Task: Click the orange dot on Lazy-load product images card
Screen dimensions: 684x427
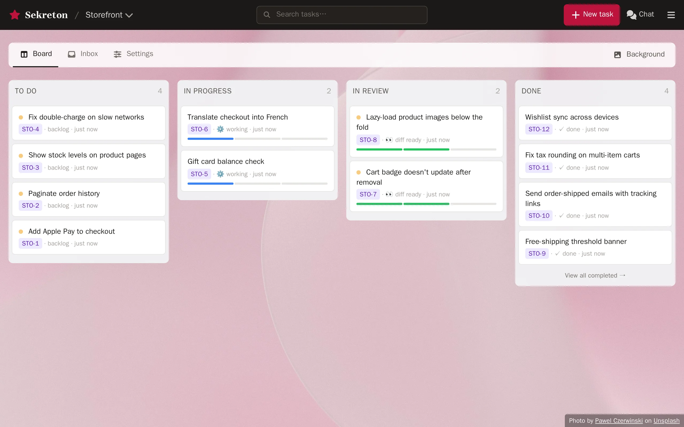Action: (359, 117)
